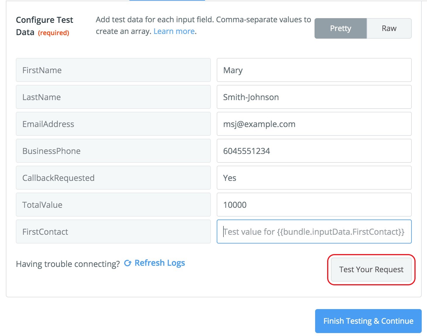Click the Refresh Logs link text
This screenshot has width=427, height=336.
[x=160, y=263]
